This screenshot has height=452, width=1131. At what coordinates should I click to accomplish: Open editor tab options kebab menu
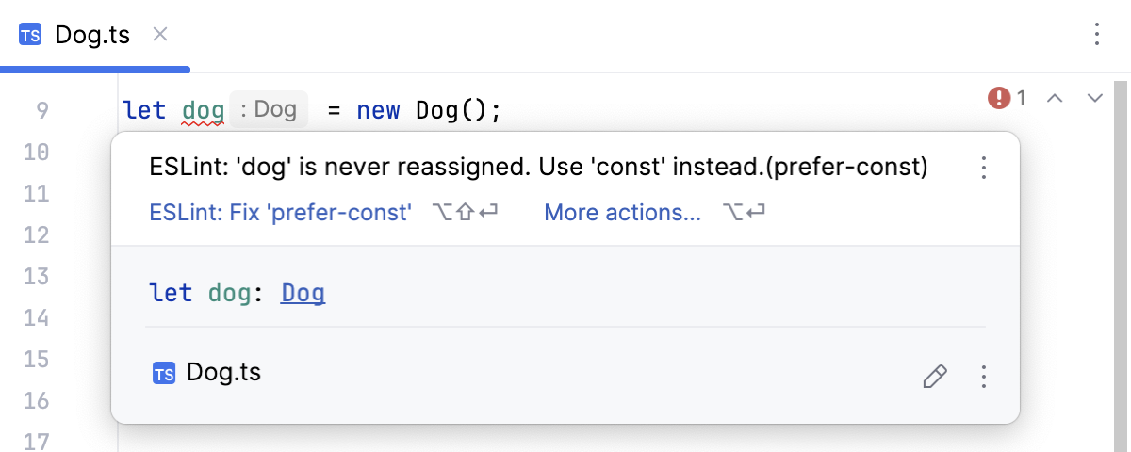coord(1096,35)
